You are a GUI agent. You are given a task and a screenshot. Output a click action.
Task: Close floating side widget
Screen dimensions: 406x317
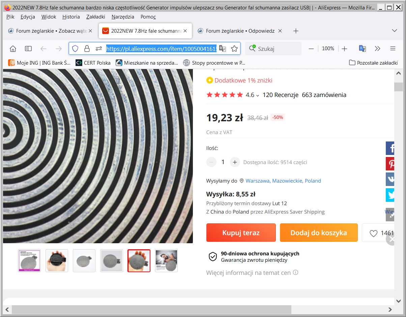tap(391, 239)
